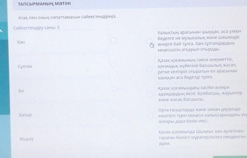Click the connector circle next to Сұлтан

[114, 65]
